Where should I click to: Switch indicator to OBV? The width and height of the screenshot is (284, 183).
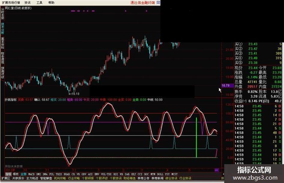[84, 174]
